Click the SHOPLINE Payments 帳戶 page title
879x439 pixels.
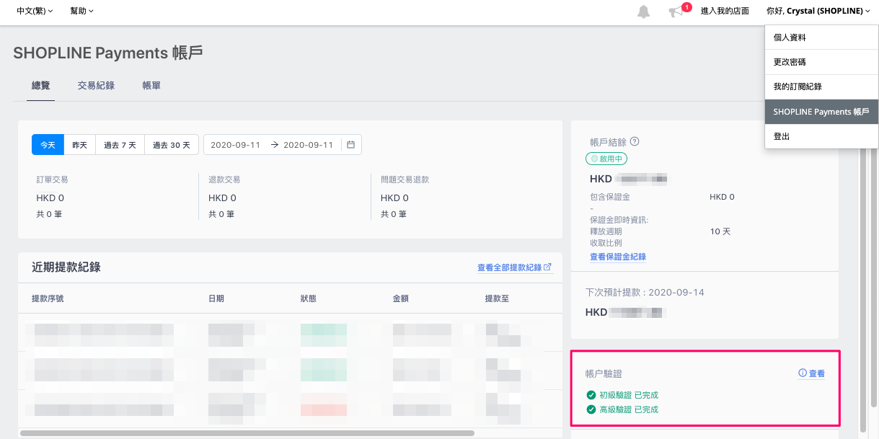tap(108, 53)
